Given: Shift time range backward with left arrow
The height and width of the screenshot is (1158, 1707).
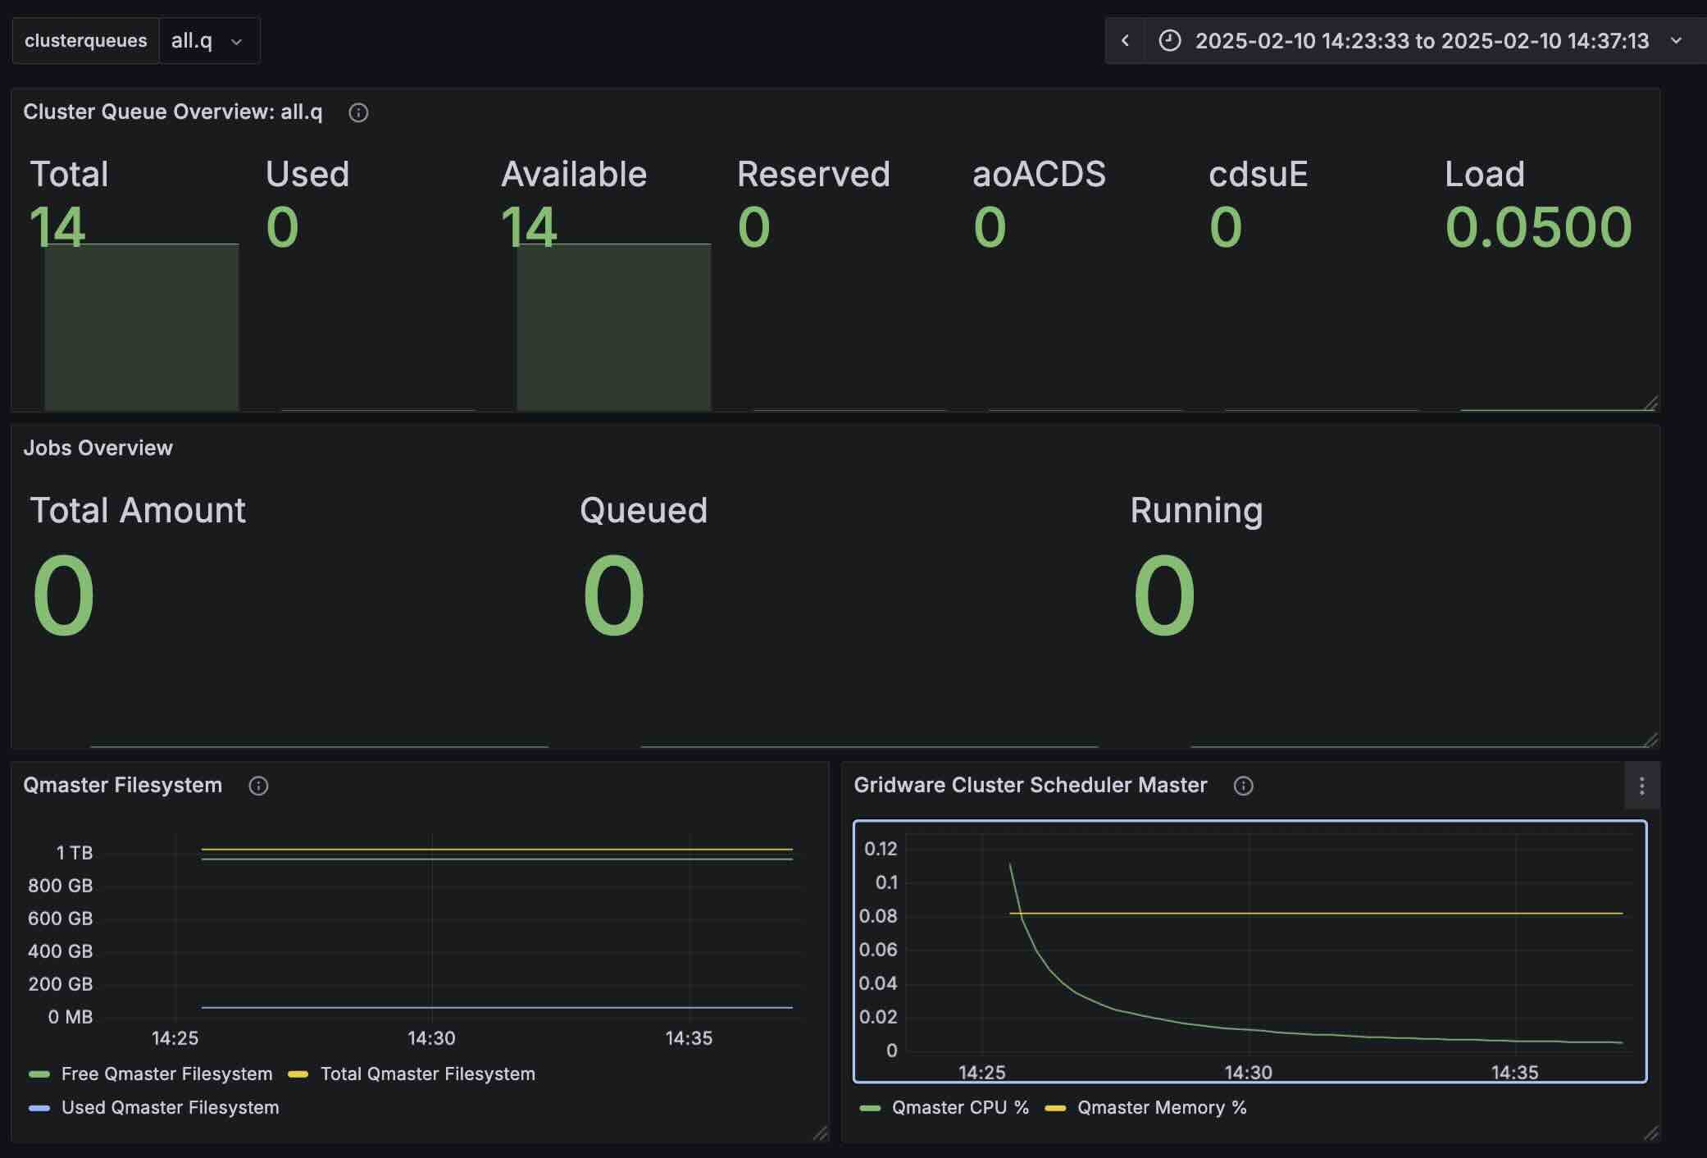Looking at the screenshot, I should pyautogui.click(x=1125, y=41).
